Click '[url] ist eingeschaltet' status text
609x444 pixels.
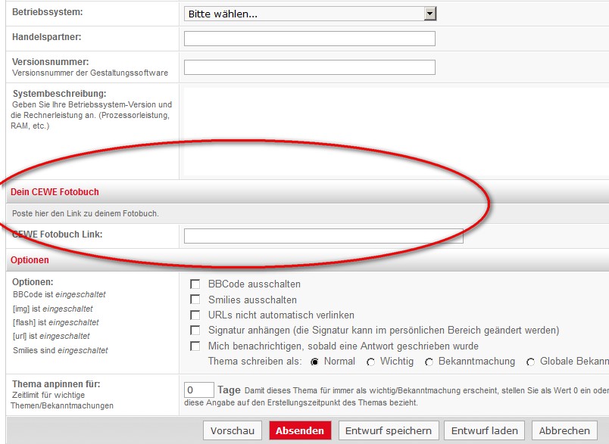pos(52,336)
